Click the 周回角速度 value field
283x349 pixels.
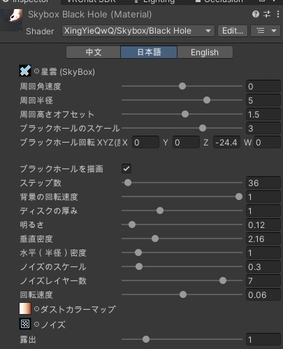pyautogui.click(x=263, y=87)
